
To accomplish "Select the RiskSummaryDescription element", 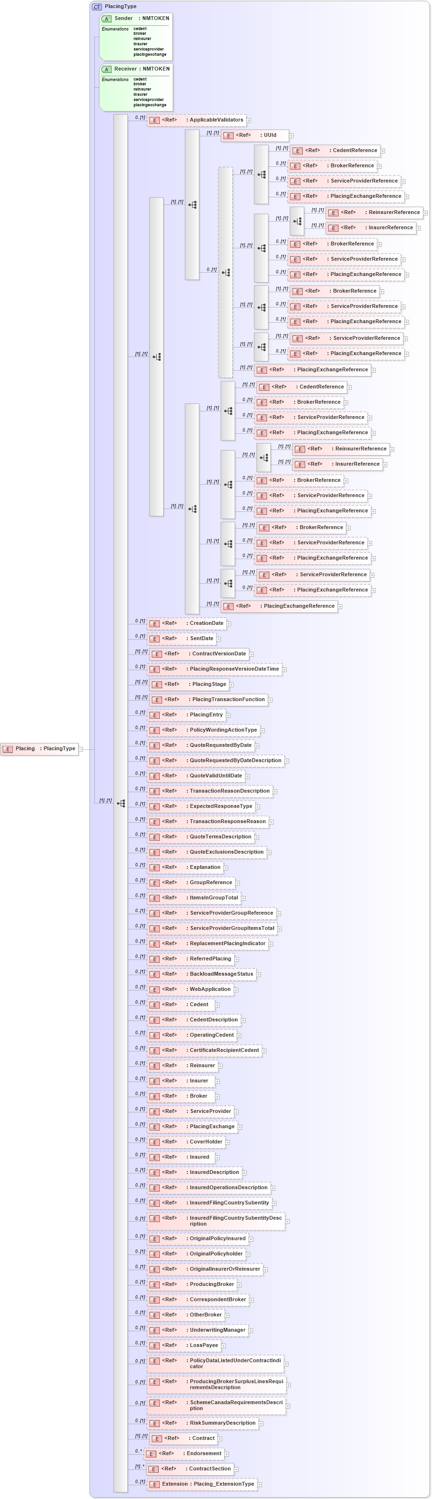I will 203,1423.
